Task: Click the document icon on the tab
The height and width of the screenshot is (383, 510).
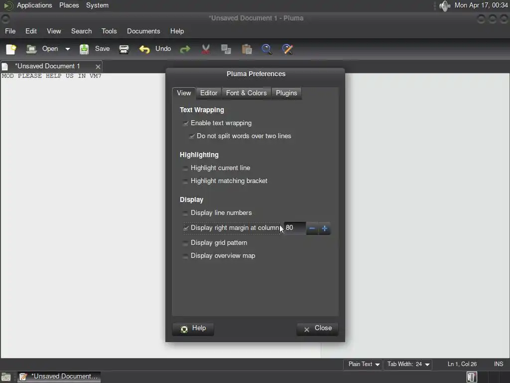Action: coord(5,66)
